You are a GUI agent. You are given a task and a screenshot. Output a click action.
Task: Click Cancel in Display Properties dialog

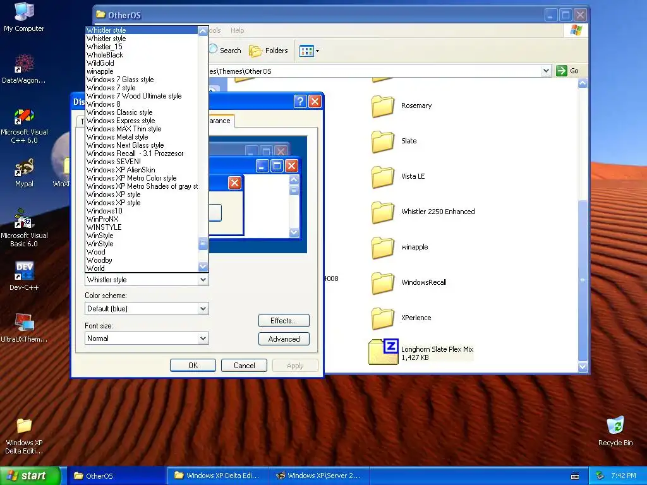point(245,366)
